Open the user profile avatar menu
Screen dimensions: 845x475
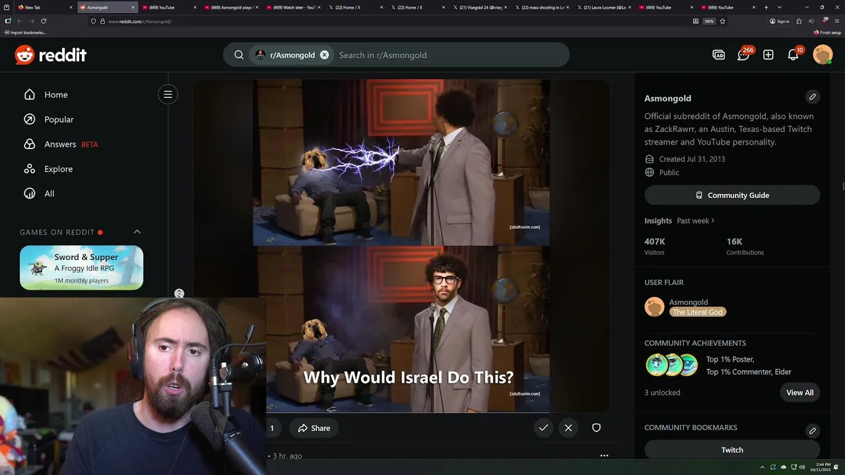pos(823,55)
